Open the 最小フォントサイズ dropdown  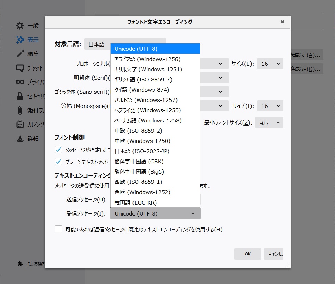click(269, 123)
